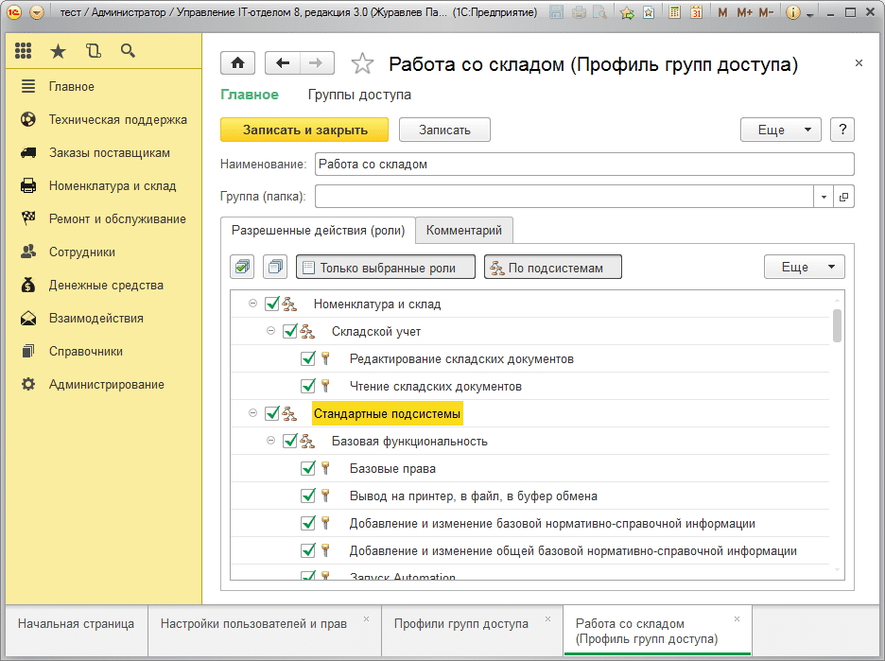
Task: Open Взаимодействия section
Action: (x=95, y=319)
